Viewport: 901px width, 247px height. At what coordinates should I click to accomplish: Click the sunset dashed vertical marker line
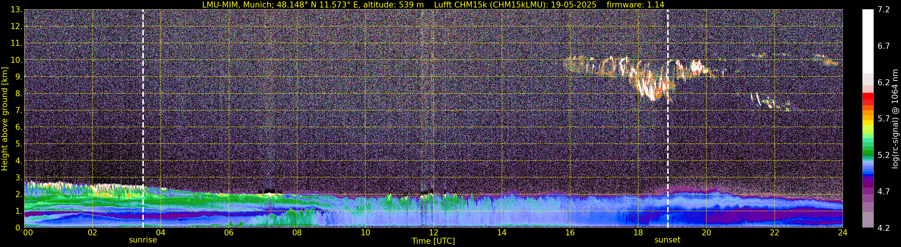click(x=668, y=119)
